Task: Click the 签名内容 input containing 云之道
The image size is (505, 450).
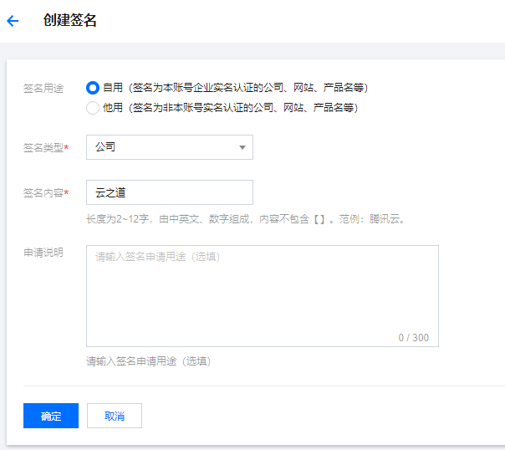Action: point(169,192)
